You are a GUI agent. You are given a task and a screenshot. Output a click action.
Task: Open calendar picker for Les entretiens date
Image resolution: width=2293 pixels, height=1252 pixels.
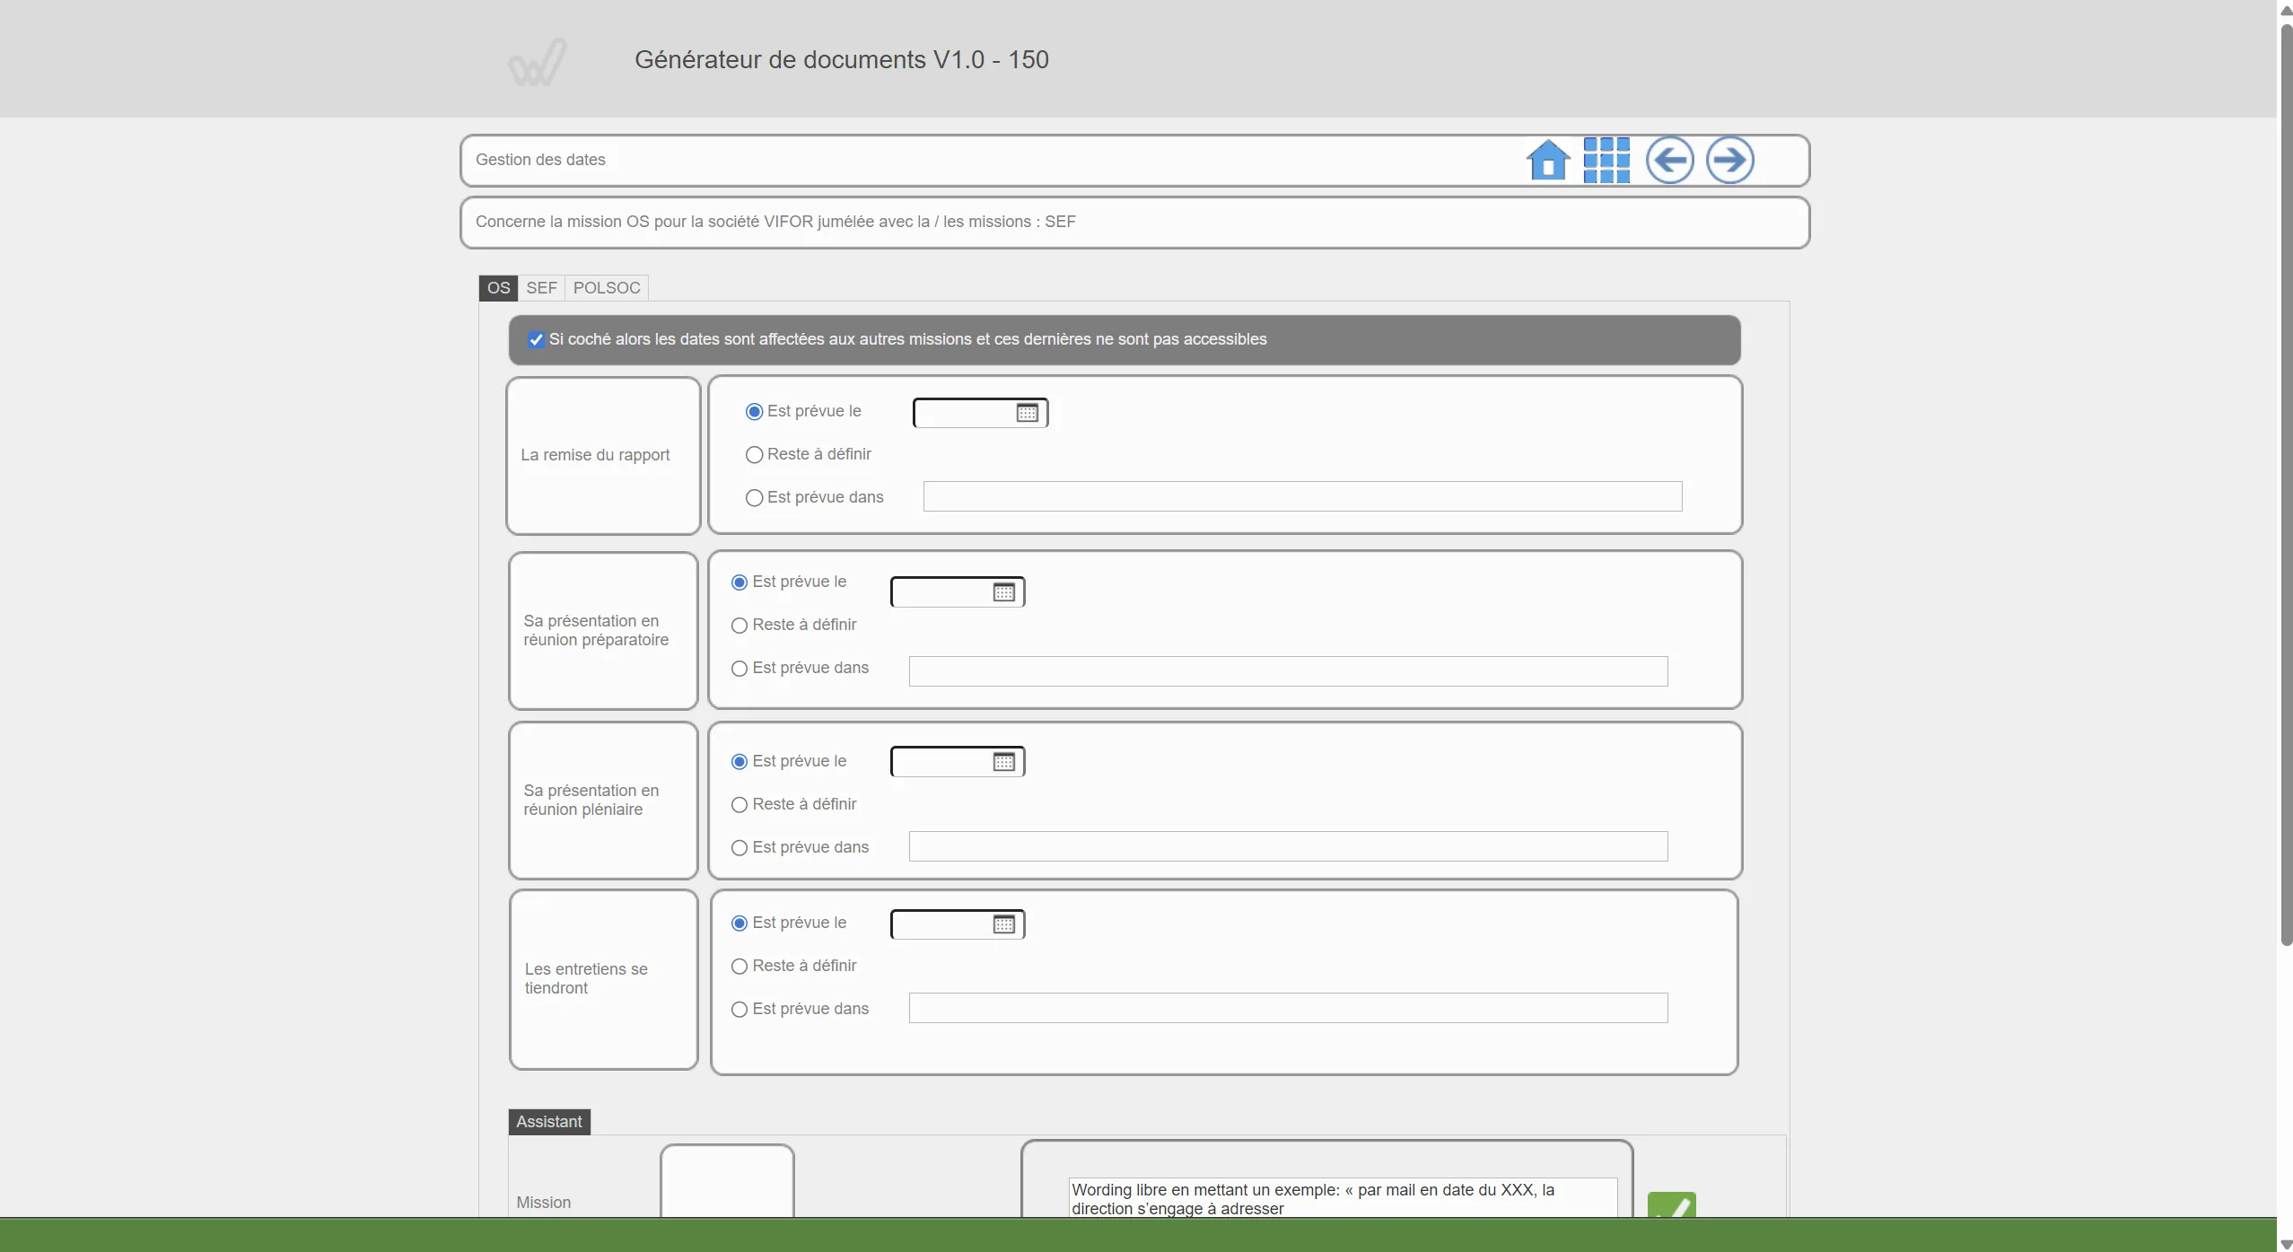point(1003,924)
